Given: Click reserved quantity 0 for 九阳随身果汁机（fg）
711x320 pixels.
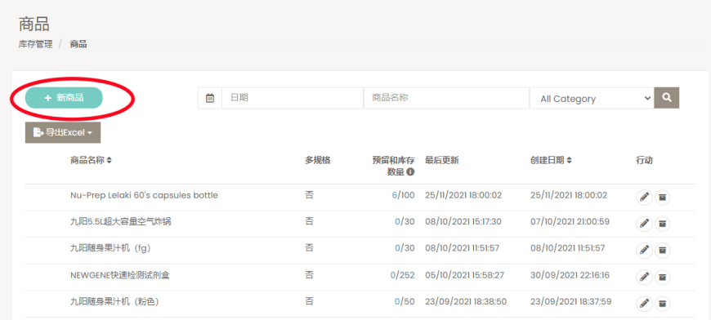Looking at the screenshot, I should [397, 248].
